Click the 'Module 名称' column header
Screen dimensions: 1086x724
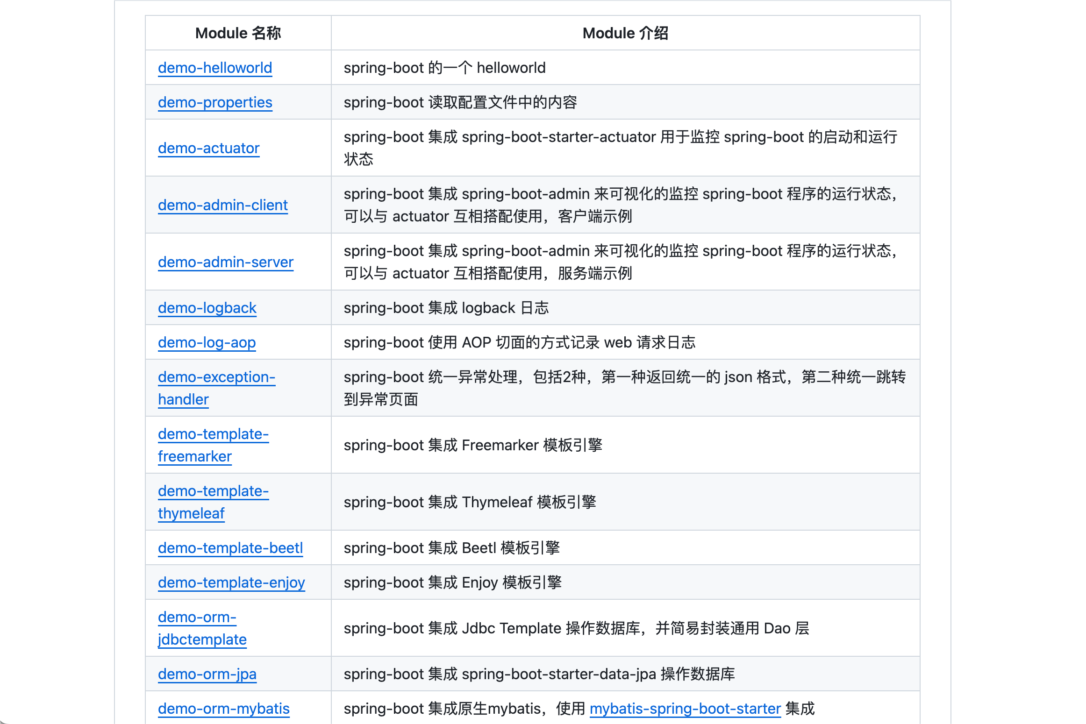click(x=238, y=33)
